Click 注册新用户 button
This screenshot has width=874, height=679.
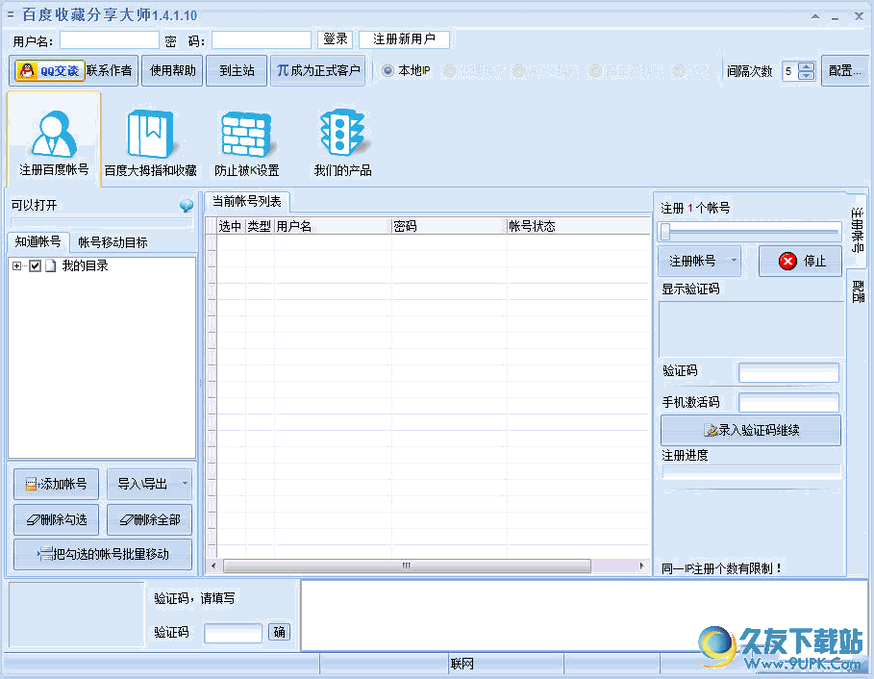coord(404,39)
